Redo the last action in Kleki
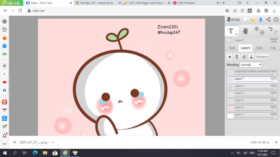The width and height of the screenshot is (280, 157). pyautogui.click(x=276, y=32)
